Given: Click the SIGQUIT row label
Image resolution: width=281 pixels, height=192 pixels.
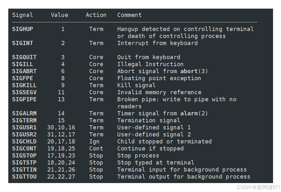Looking at the screenshot, I should (x=24, y=57).
